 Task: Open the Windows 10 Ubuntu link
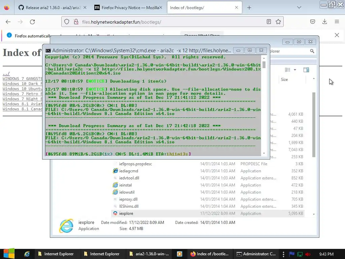23,89
